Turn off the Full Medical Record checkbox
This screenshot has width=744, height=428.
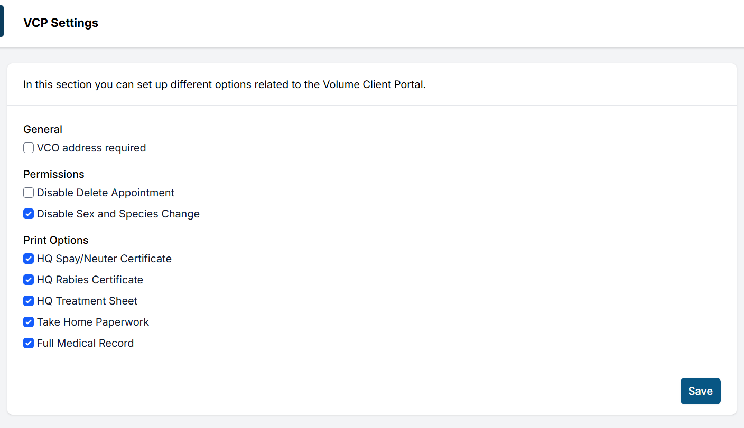tap(29, 344)
